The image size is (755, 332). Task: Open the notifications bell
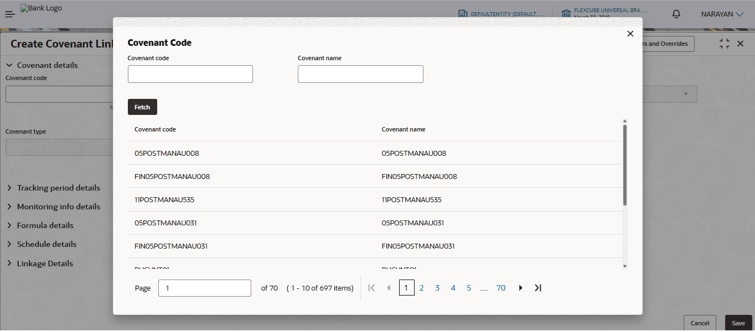[x=676, y=14]
